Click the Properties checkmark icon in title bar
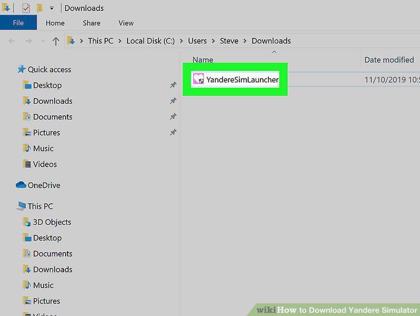 (x=26, y=8)
